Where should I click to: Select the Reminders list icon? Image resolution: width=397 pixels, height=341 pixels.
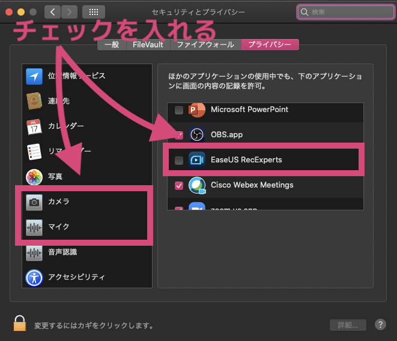pyautogui.click(x=34, y=152)
